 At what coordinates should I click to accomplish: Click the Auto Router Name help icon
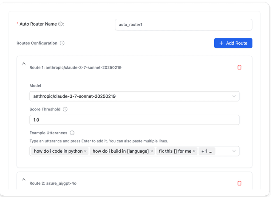[x=60, y=24]
